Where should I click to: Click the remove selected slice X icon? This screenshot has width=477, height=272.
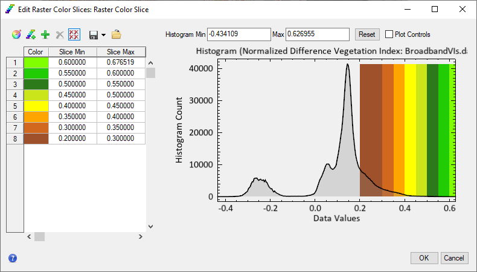[59, 35]
